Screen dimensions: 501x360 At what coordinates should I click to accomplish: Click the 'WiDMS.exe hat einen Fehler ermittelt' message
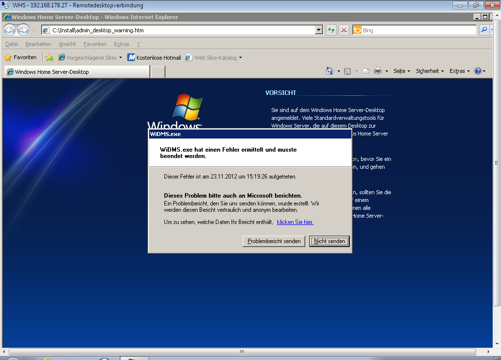pyautogui.click(x=228, y=153)
